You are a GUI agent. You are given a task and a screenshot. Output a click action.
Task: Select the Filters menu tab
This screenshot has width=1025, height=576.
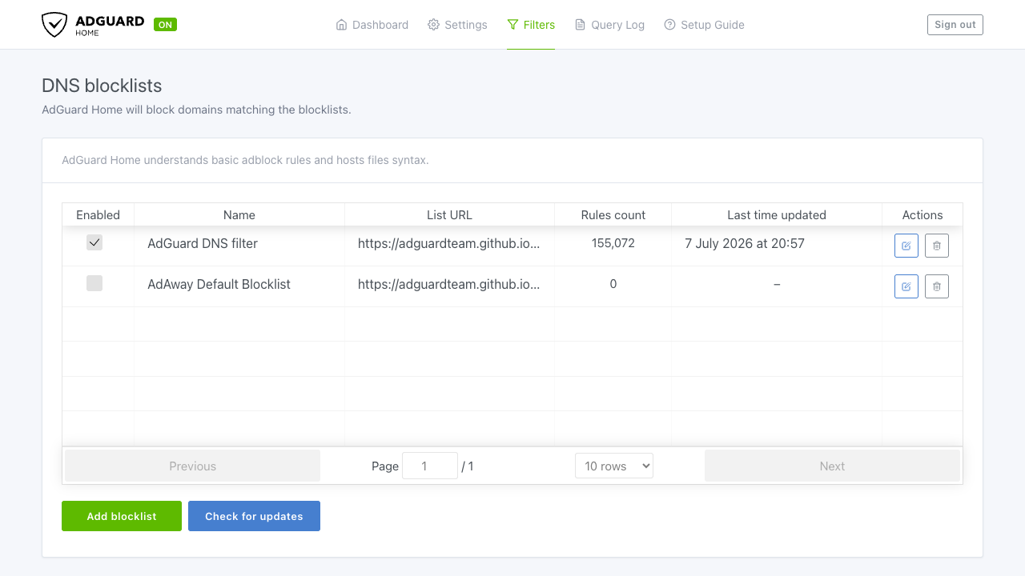(531, 25)
